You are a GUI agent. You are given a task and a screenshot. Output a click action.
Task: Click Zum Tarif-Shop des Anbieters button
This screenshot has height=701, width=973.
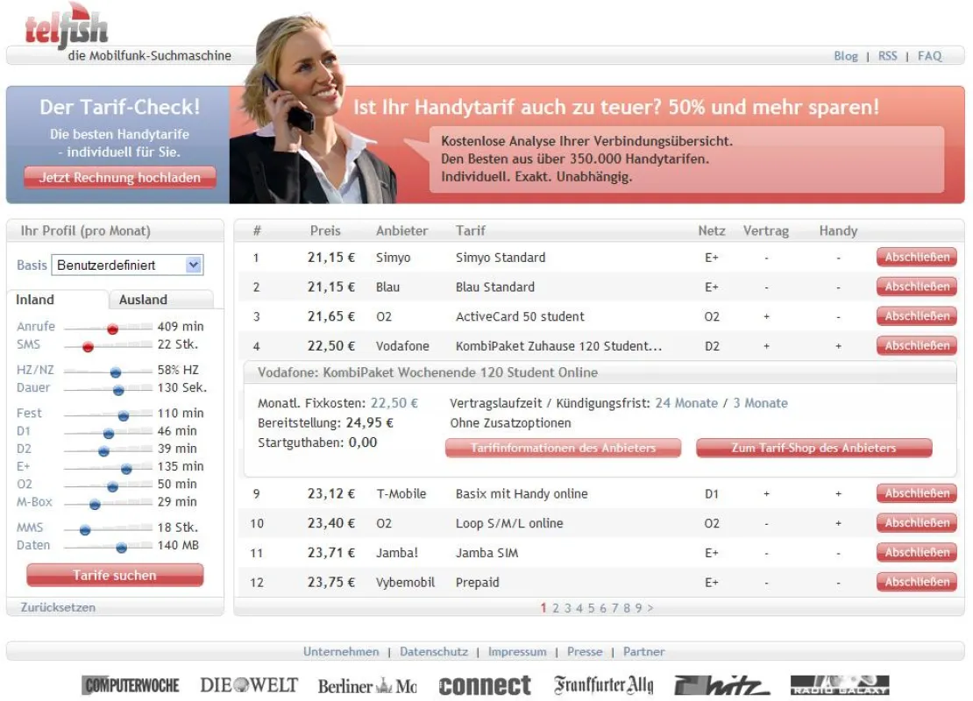(x=813, y=448)
